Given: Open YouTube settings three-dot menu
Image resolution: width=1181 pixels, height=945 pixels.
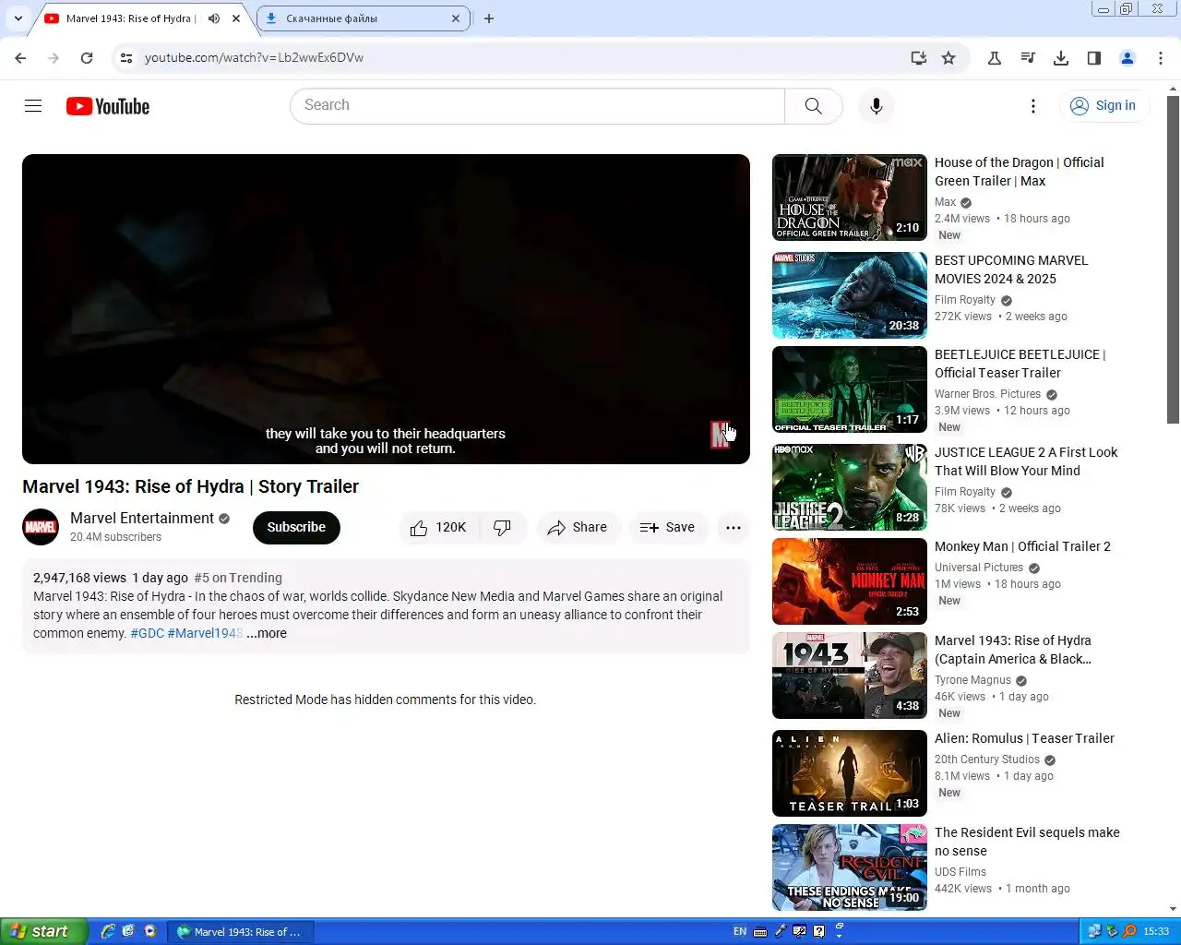Looking at the screenshot, I should click(x=1033, y=106).
